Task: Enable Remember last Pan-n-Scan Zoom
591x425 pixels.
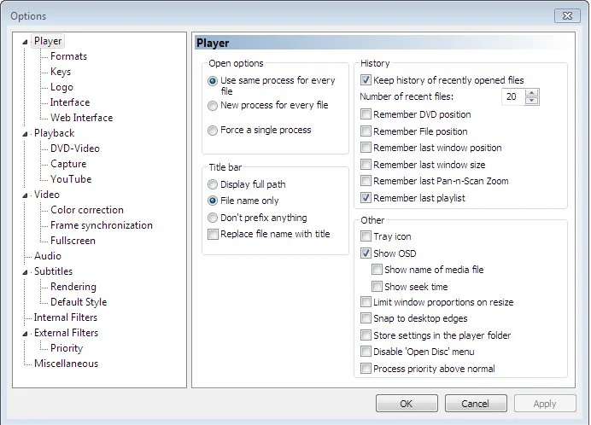Action: pyautogui.click(x=366, y=181)
